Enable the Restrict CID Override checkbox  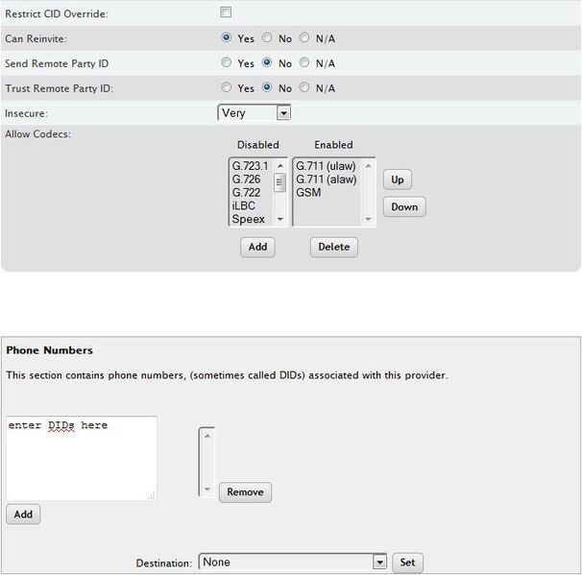[x=226, y=12]
